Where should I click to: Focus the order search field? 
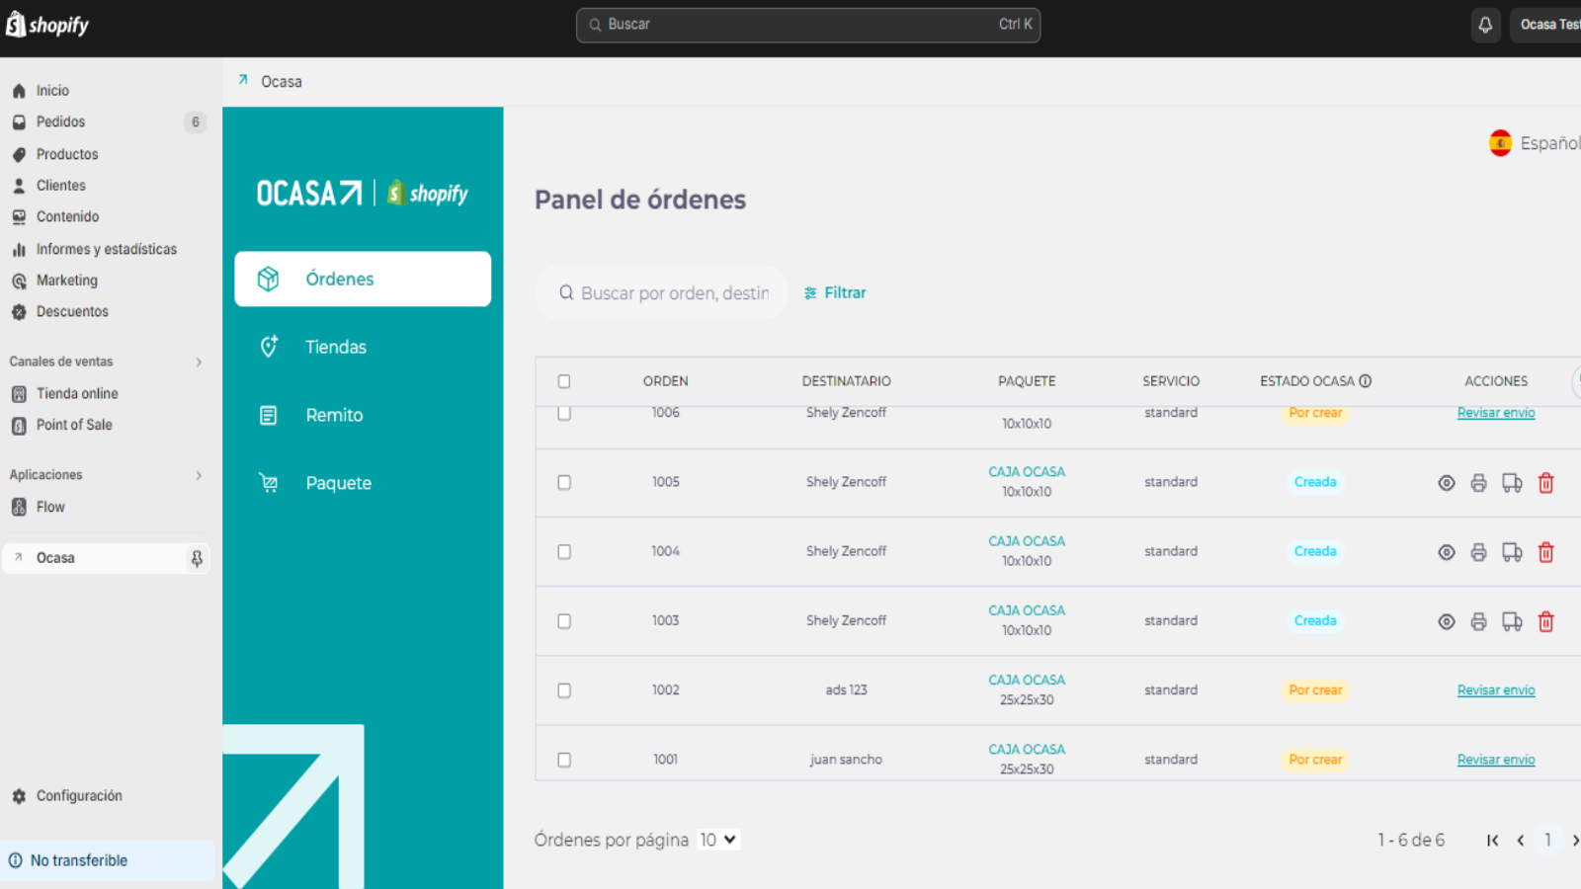(x=662, y=293)
